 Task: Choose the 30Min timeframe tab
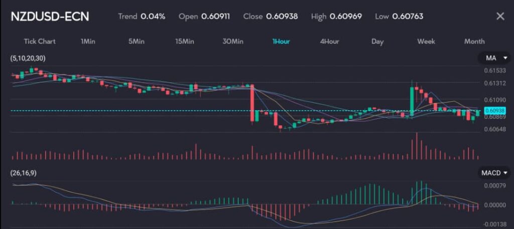(233, 41)
